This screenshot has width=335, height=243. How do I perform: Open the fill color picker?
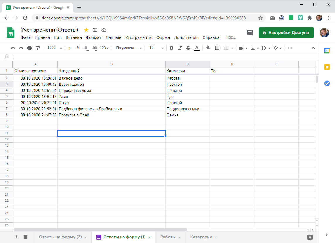[208, 48]
